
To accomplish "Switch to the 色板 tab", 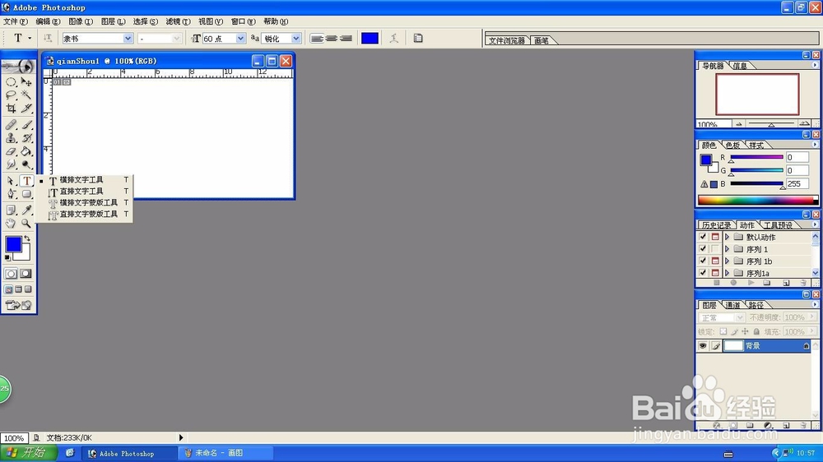I will [732, 145].
